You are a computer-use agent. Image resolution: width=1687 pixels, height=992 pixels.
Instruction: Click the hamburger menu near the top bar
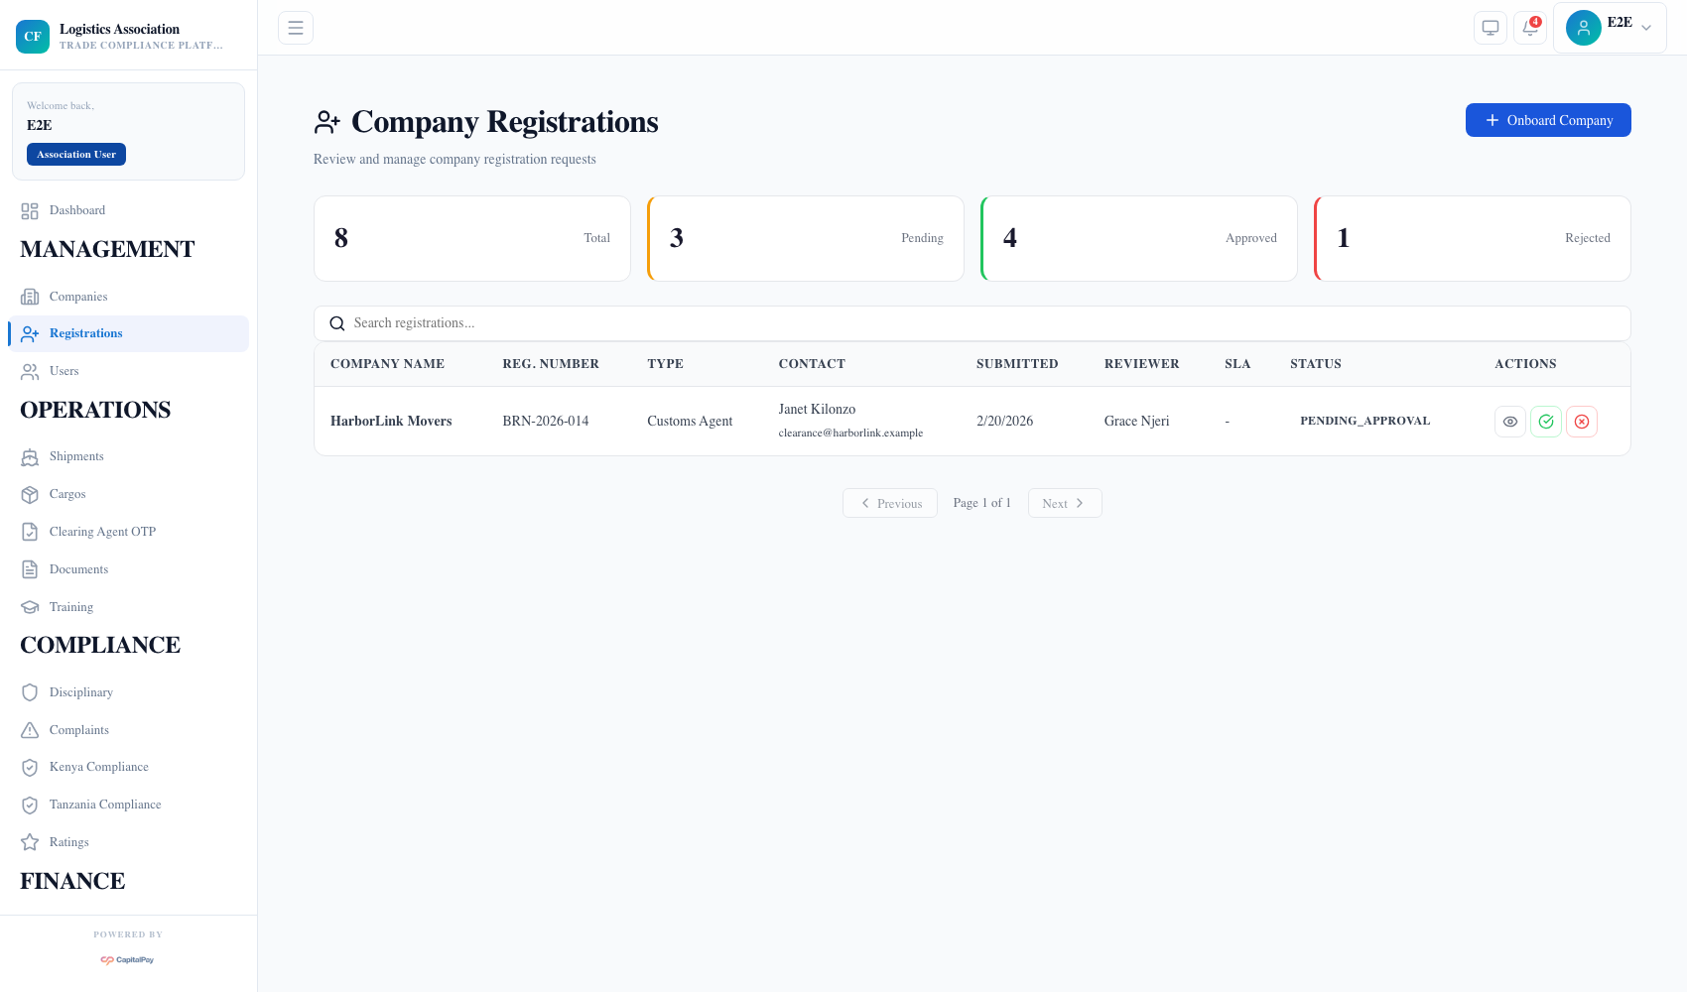pyautogui.click(x=295, y=27)
